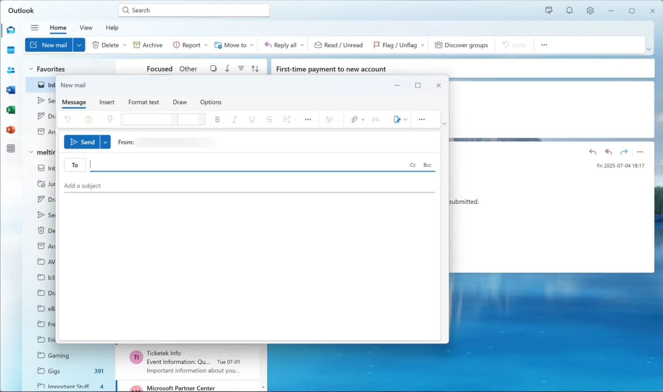This screenshot has height=392, width=663.
Task: Launch Excel from the app rail
Action: coord(11,110)
